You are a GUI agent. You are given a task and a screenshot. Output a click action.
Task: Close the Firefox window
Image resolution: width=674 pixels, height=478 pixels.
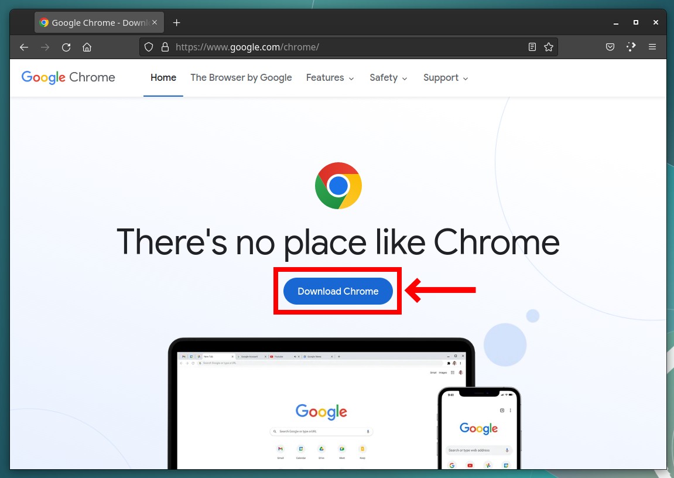click(x=655, y=22)
